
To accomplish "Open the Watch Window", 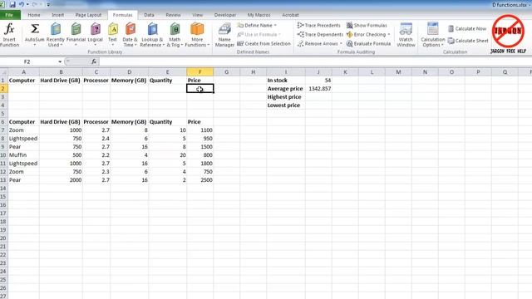I will click(x=406, y=35).
